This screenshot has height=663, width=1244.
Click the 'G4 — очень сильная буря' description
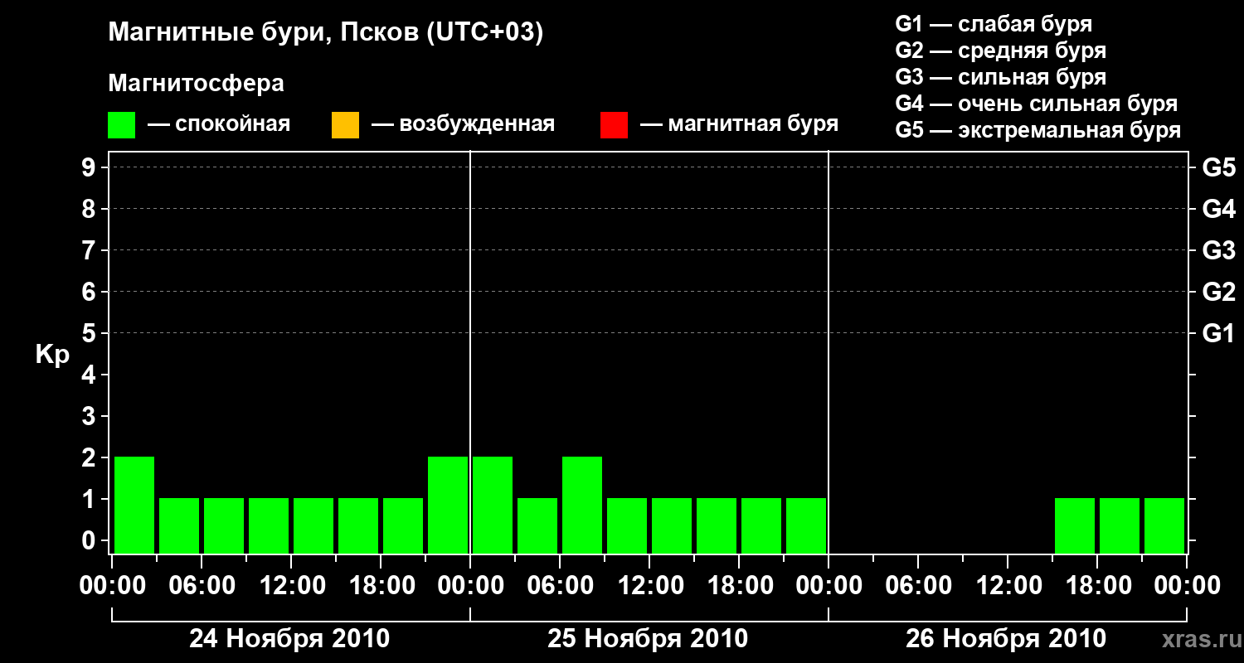tap(1037, 104)
